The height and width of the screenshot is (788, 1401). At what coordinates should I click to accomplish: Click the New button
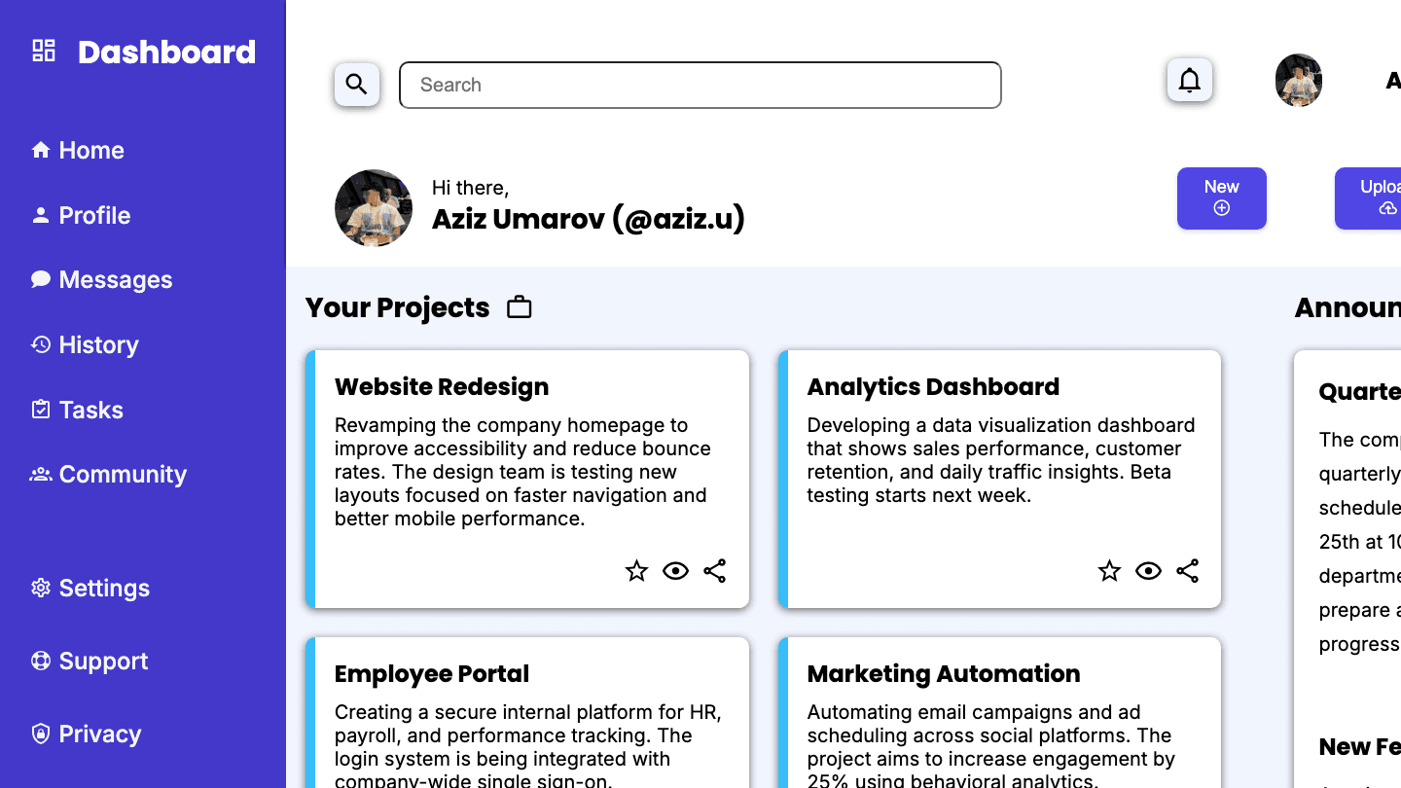(1222, 198)
